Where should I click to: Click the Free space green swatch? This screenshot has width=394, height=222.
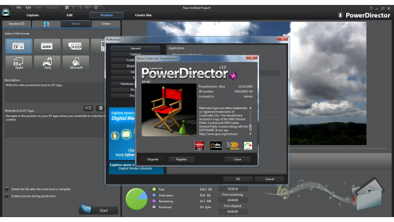pyautogui.click(x=154, y=189)
